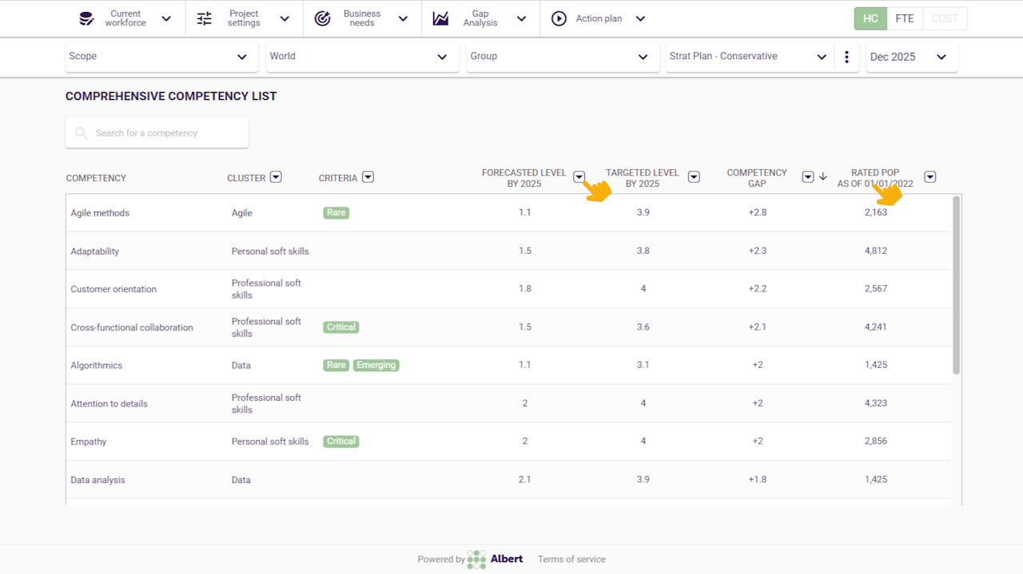Click the Business needs target icon
This screenshot has width=1023, height=574.
click(323, 18)
